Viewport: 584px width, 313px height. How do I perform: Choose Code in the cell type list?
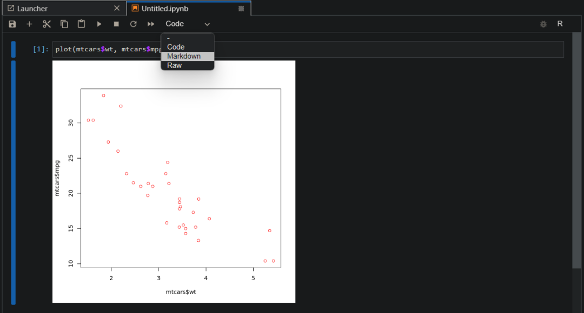tap(187, 47)
